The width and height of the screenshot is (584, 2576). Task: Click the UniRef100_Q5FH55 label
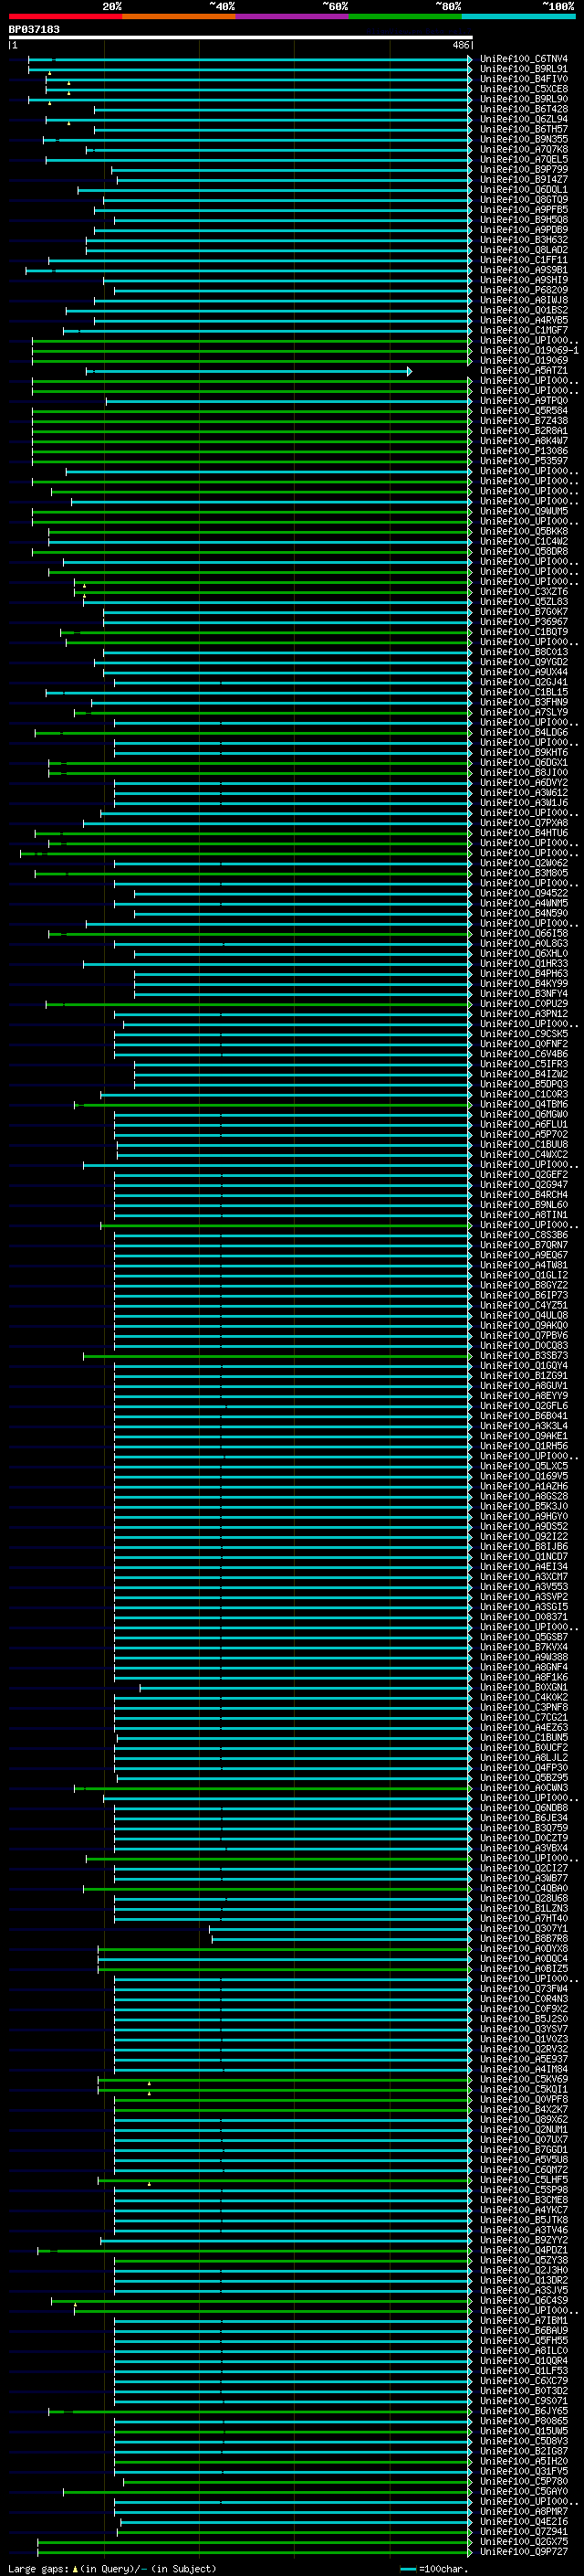tap(523, 2341)
